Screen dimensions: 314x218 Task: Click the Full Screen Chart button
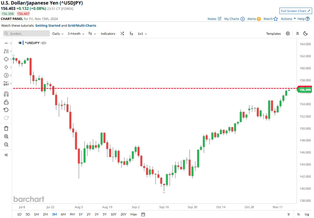pos(296,11)
